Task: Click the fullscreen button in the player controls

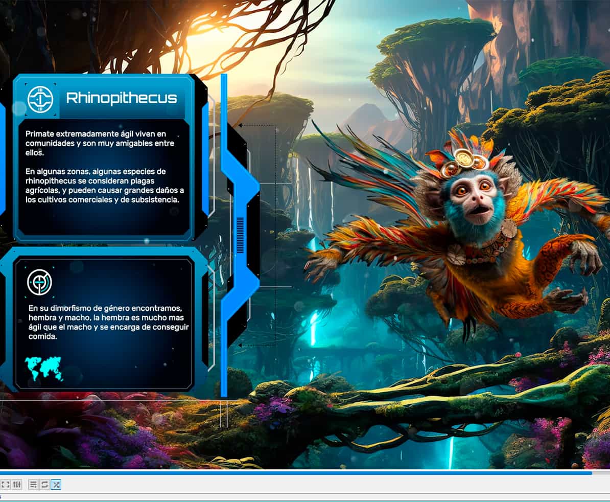Action: 6,484
